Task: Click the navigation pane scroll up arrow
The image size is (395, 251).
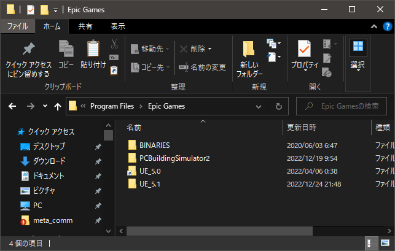Action: pyautogui.click(x=108, y=125)
